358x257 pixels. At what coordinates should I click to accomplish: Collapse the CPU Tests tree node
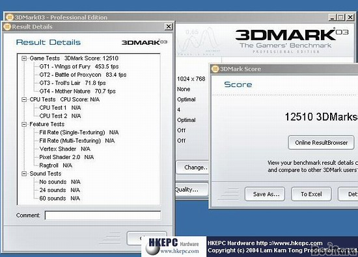(24, 99)
